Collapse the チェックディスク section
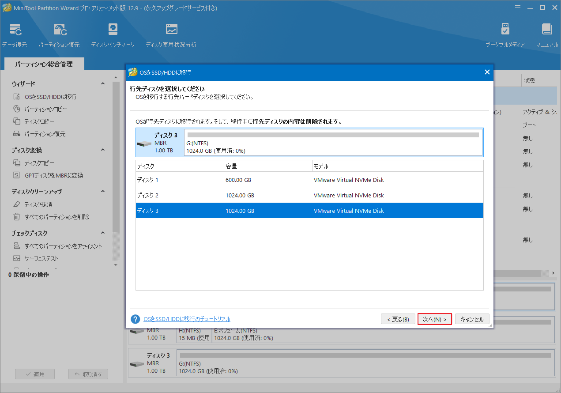This screenshot has width=561, height=393. coord(103,233)
